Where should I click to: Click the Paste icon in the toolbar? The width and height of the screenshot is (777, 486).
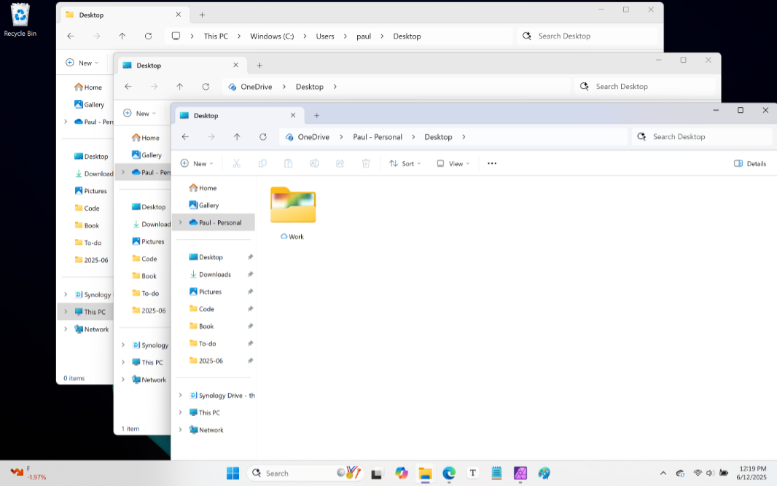click(x=288, y=163)
